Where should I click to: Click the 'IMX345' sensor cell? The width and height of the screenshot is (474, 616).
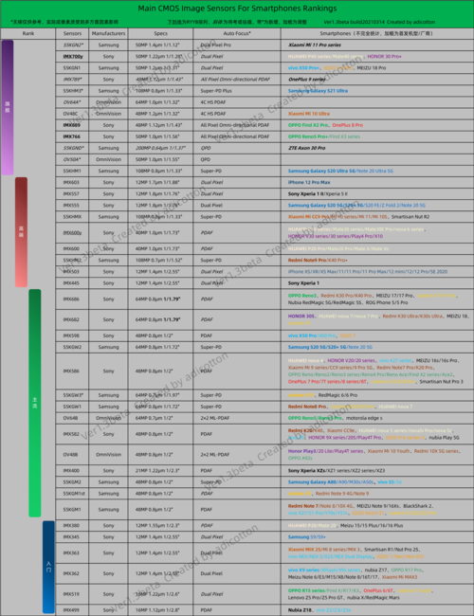(71, 536)
